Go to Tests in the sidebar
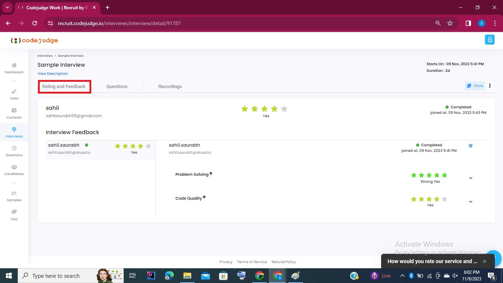503x283 pixels. click(14, 94)
